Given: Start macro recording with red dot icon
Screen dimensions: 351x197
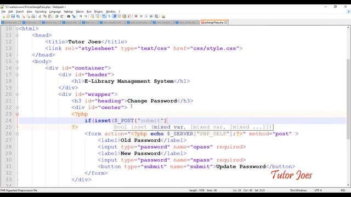Looking at the screenshot, I should [136, 16].
